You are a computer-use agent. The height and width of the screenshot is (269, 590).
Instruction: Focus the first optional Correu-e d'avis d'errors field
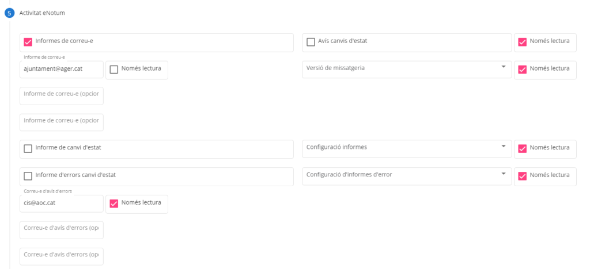(61, 229)
